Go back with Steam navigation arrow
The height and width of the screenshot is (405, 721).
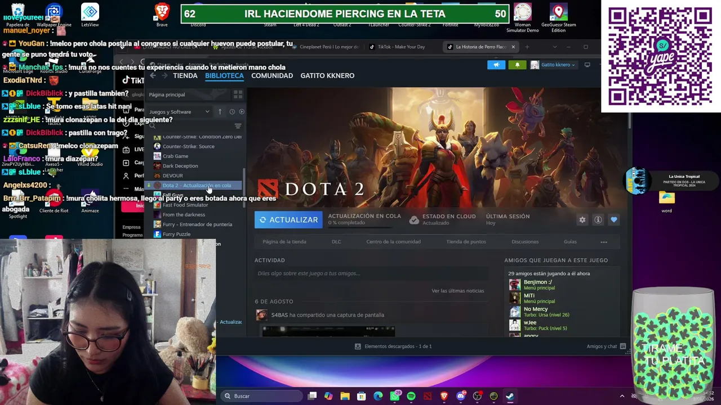[x=153, y=76]
